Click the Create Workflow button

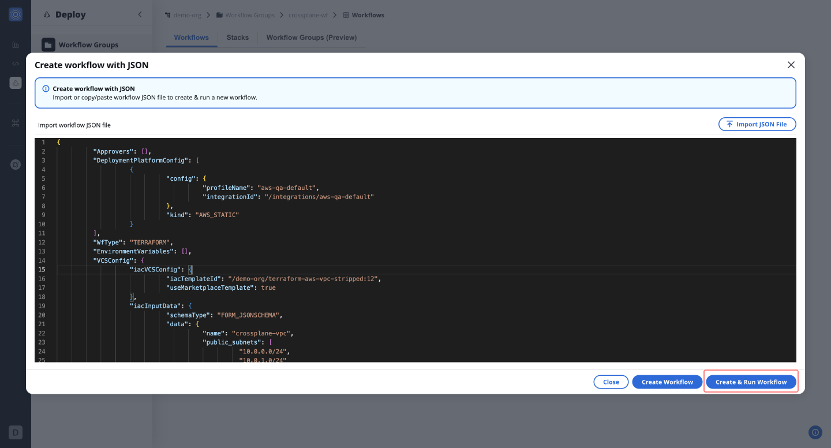click(x=667, y=382)
